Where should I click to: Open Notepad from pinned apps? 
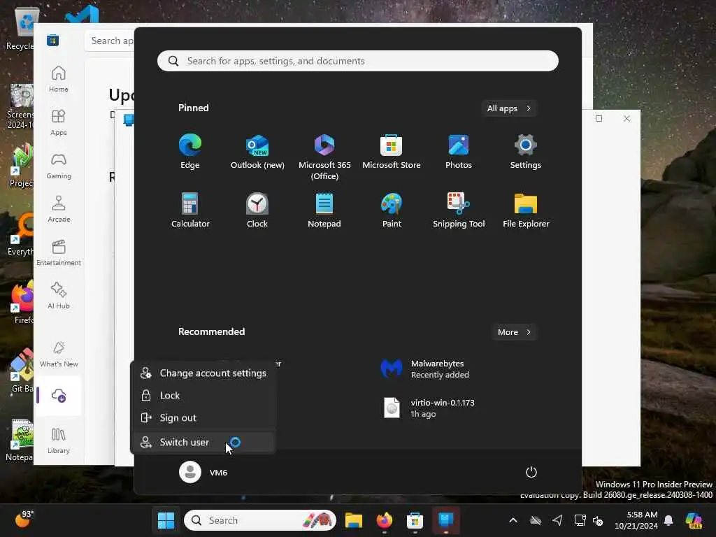(x=324, y=210)
